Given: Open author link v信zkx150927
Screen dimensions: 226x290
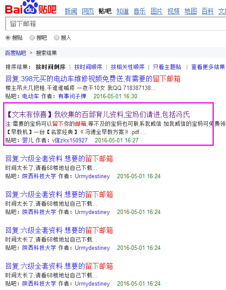Looking at the screenshot, I should tap(70, 140).
